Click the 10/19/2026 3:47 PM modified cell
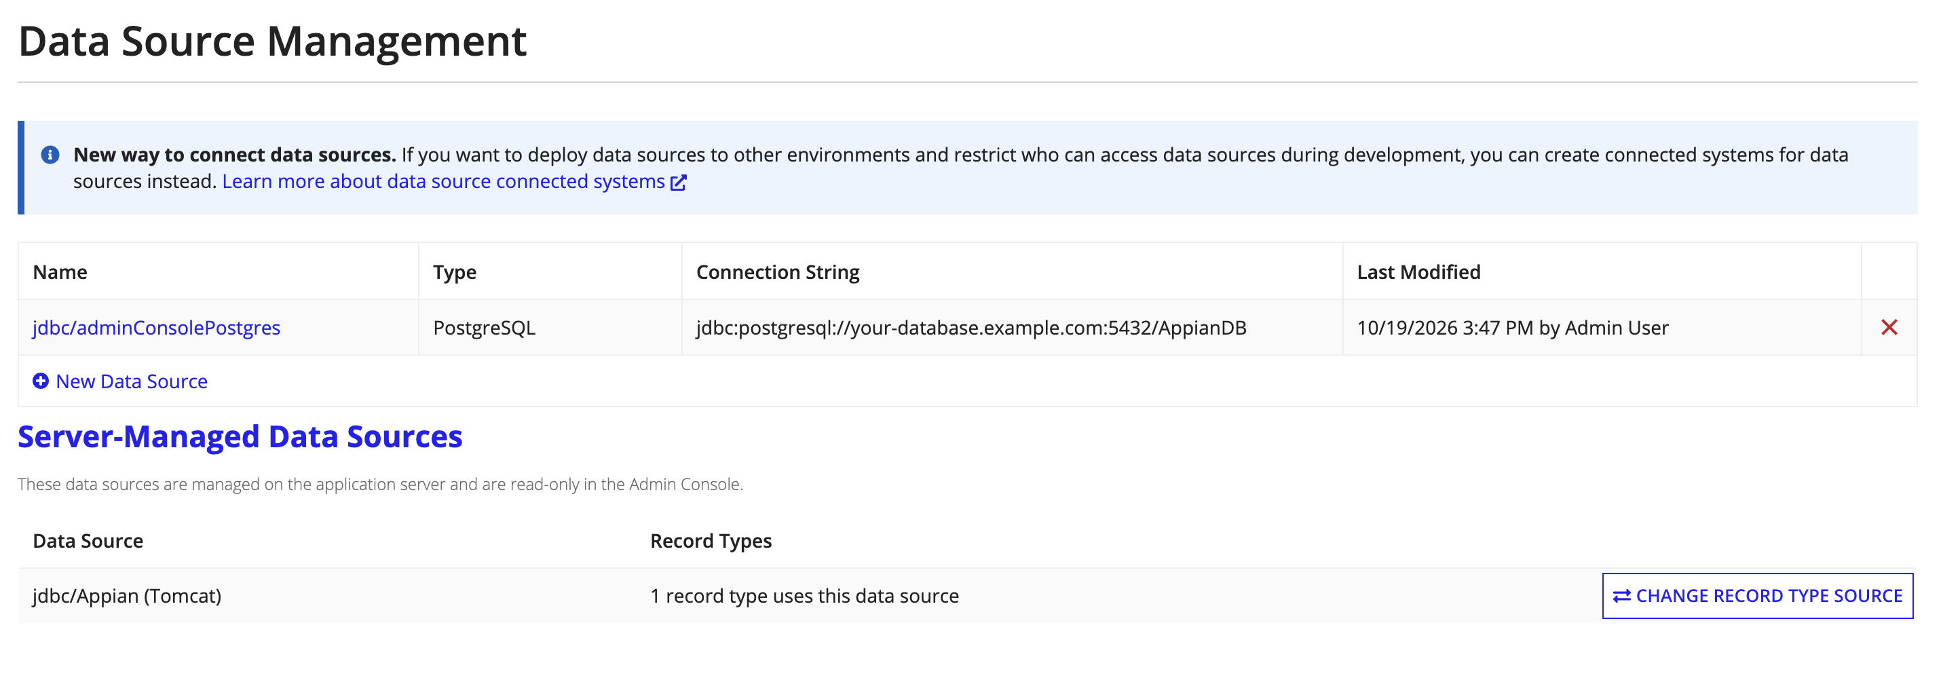The height and width of the screenshot is (676, 1941). (x=1601, y=327)
